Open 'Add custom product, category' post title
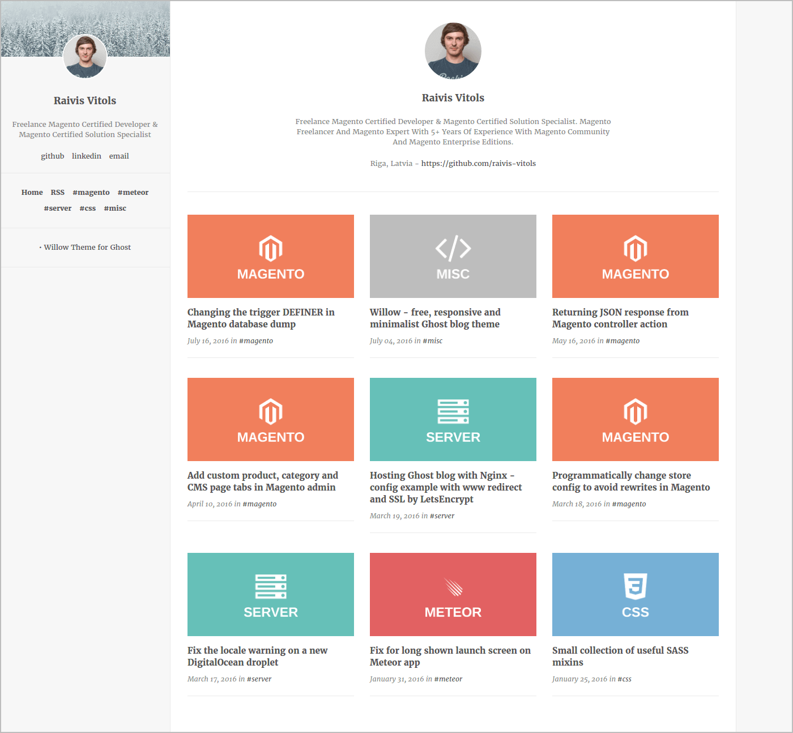This screenshot has height=733, width=793. (x=263, y=481)
